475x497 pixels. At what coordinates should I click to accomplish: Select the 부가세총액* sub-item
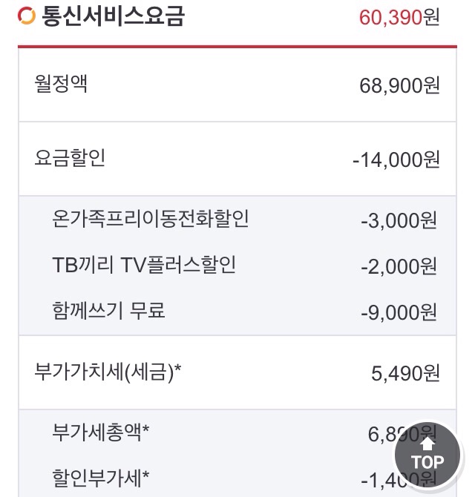point(101,431)
